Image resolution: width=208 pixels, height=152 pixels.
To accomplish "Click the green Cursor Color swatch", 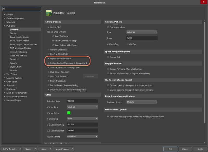I will (x=69, y=113).
